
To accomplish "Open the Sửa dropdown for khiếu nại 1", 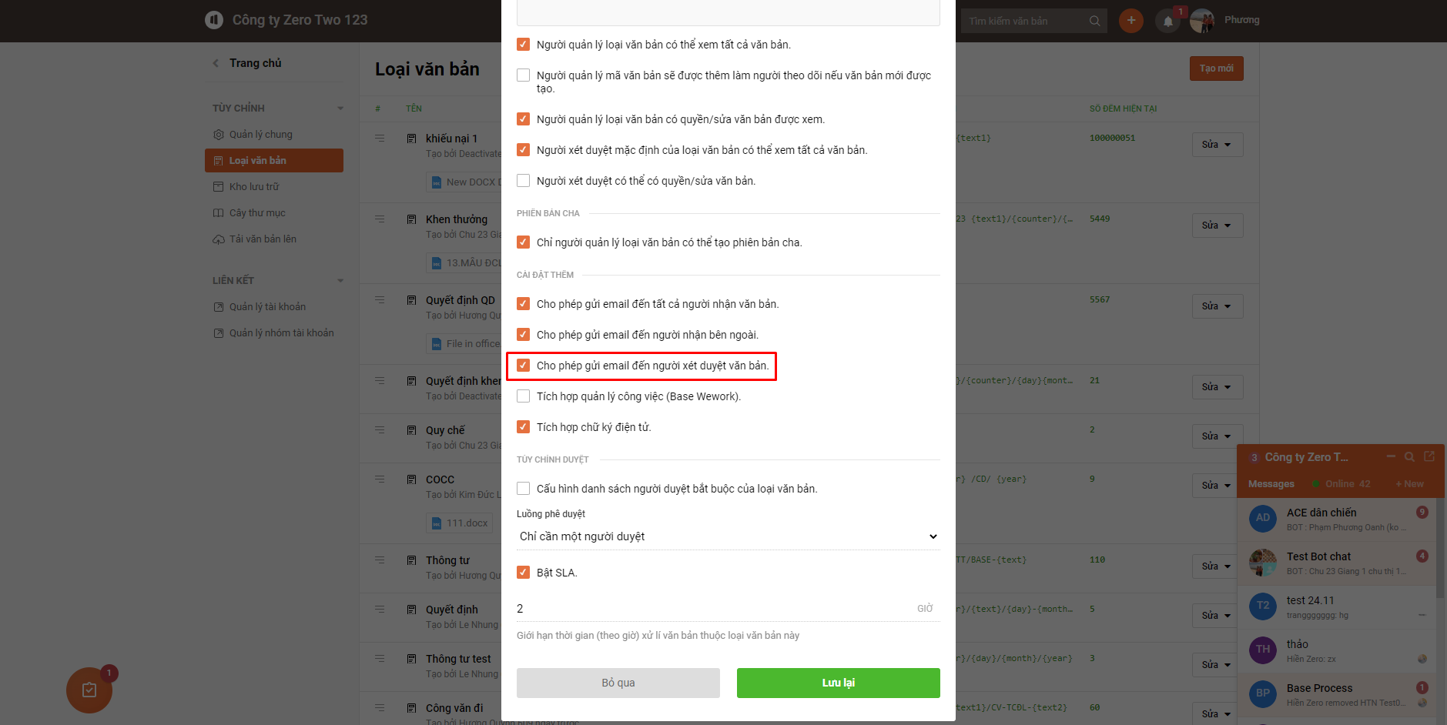I will click(1217, 145).
